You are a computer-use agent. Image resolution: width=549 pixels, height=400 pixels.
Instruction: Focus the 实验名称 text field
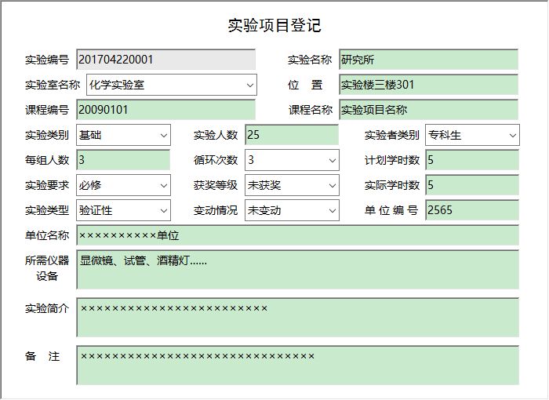(x=428, y=60)
